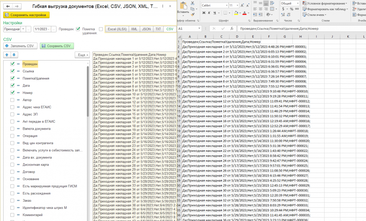Click the field list vertical scrollbar

[x=88, y=91]
